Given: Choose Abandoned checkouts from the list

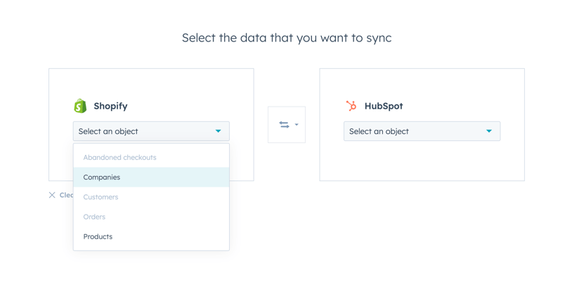Looking at the screenshot, I should click(x=151, y=157).
